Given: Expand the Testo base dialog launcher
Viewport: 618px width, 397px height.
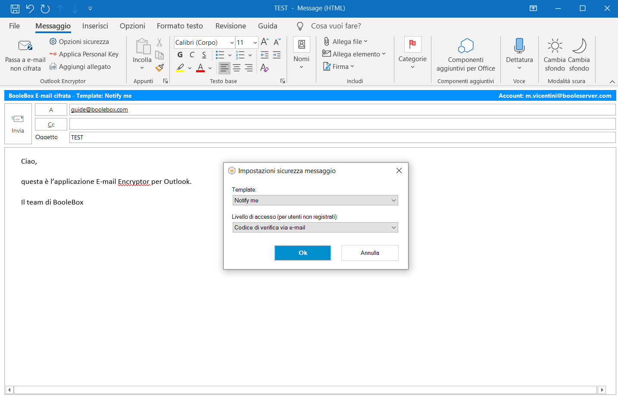Looking at the screenshot, I should [283, 81].
